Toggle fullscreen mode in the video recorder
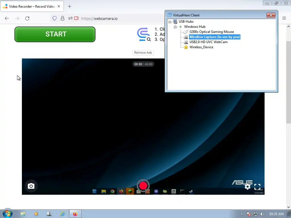The width and height of the screenshot is (291, 218). coord(257,186)
